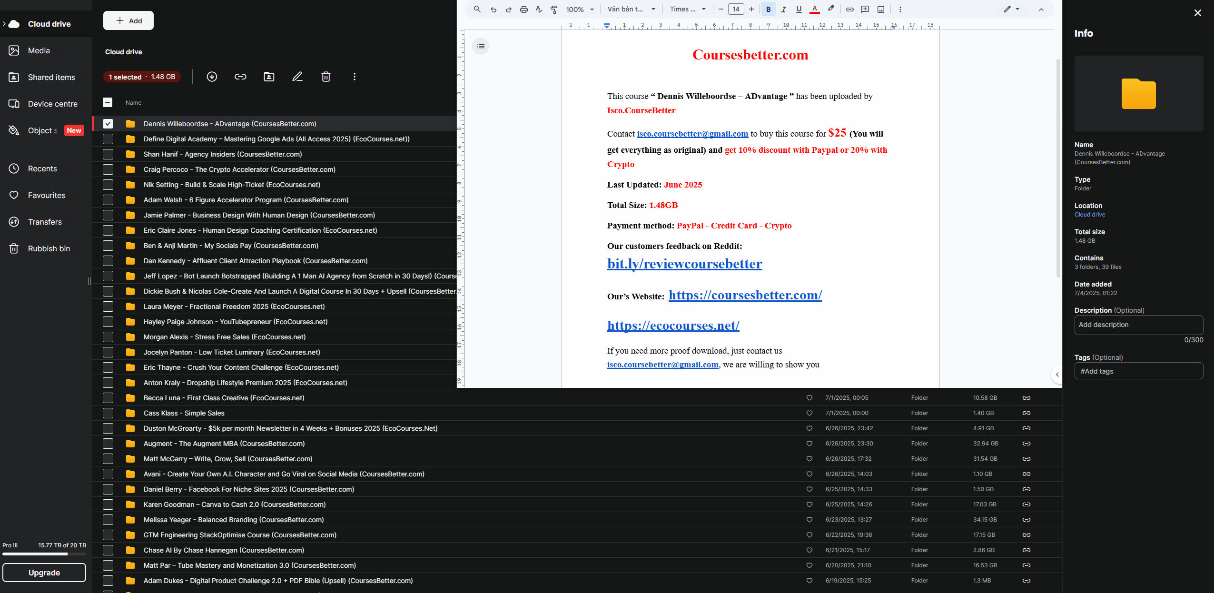Image resolution: width=1214 pixels, height=593 pixels.
Task: Click favourite heart for Becca Luna folder
Action: pyautogui.click(x=809, y=398)
